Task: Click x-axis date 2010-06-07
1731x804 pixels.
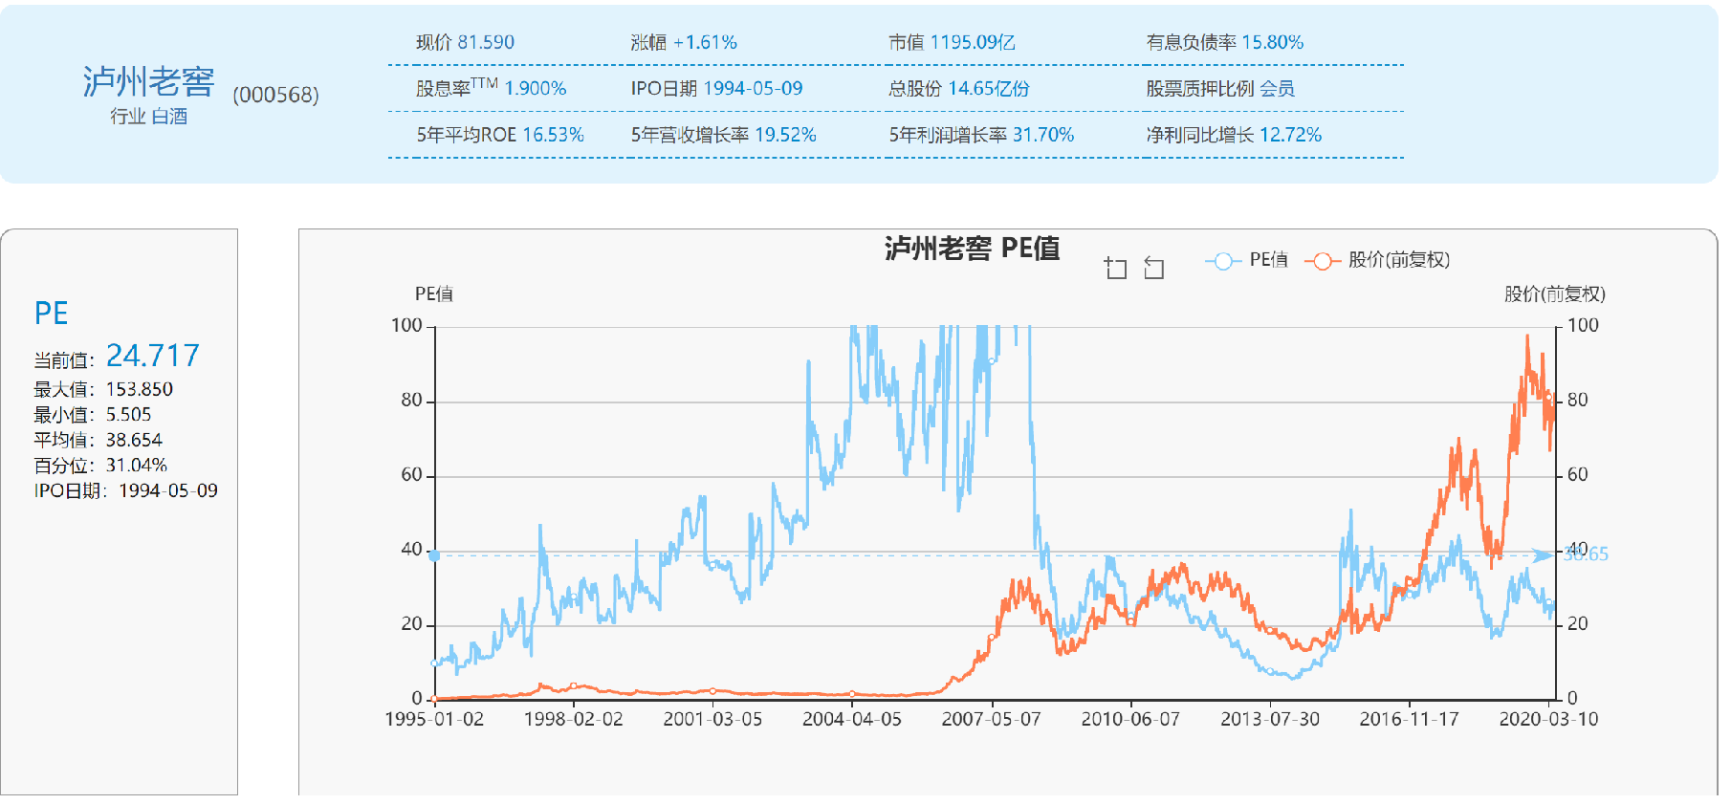Action: [1130, 719]
